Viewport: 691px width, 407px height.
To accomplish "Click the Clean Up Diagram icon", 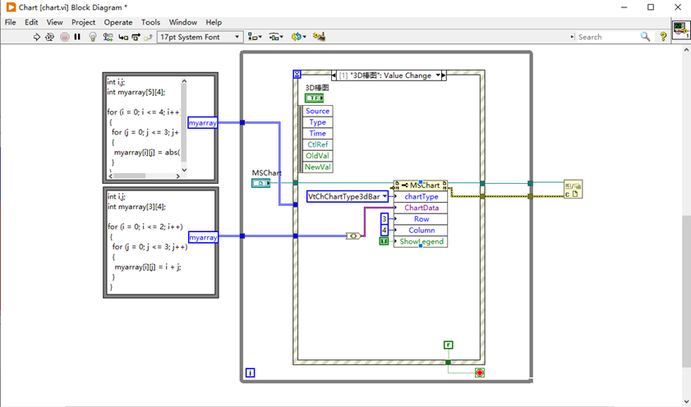I will pos(319,37).
